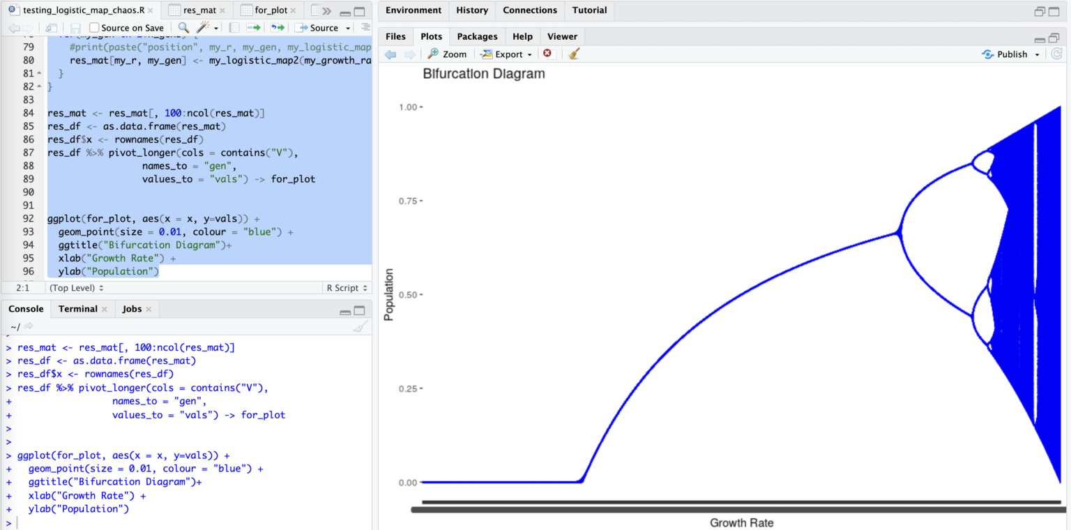1071x530 pixels.
Task: Fold code at line 81 arrow
Action: (39, 73)
